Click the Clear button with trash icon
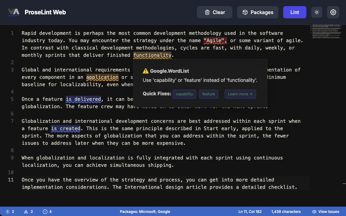Image resolution: width=346 pixels, height=216 pixels. 215,12
